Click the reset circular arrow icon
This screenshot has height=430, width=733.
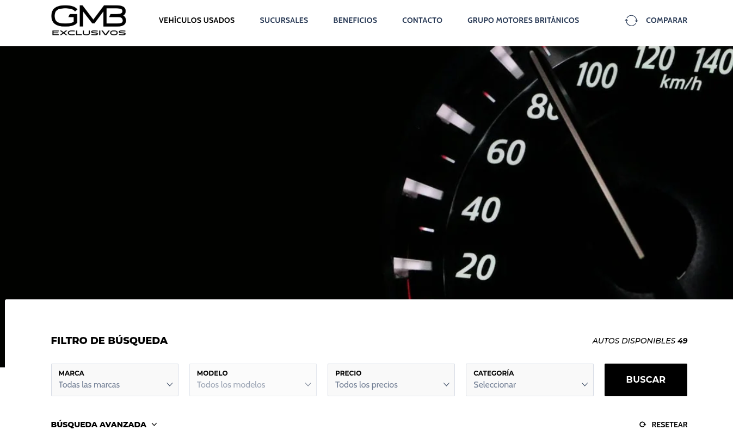[x=642, y=425]
